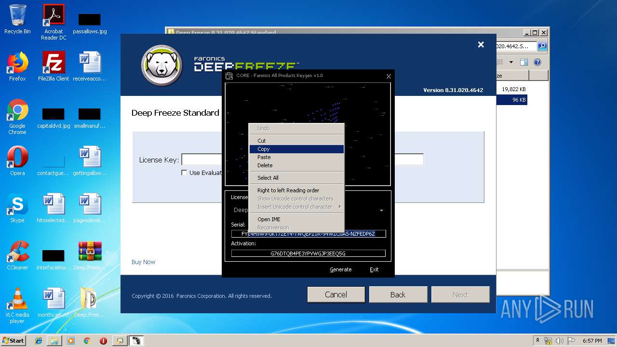The width and height of the screenshot is (617, 347).
Task: Open Windows Media Player in the taskbar
Action: 71,341
